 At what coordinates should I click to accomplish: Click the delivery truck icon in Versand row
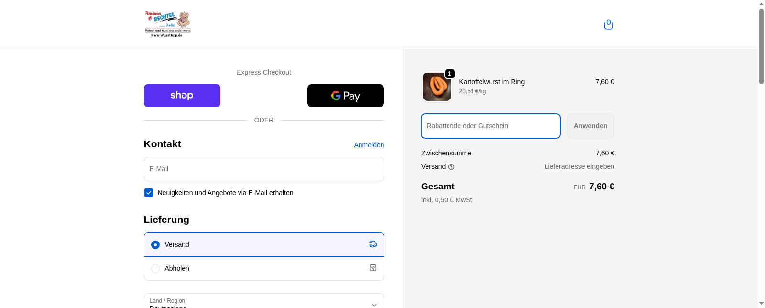[x=373, y=244]
